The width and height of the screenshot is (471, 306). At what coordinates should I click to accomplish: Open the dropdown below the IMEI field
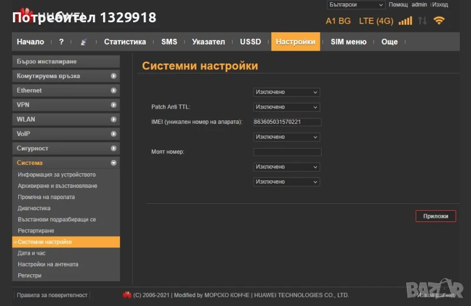tap(287, 137)
